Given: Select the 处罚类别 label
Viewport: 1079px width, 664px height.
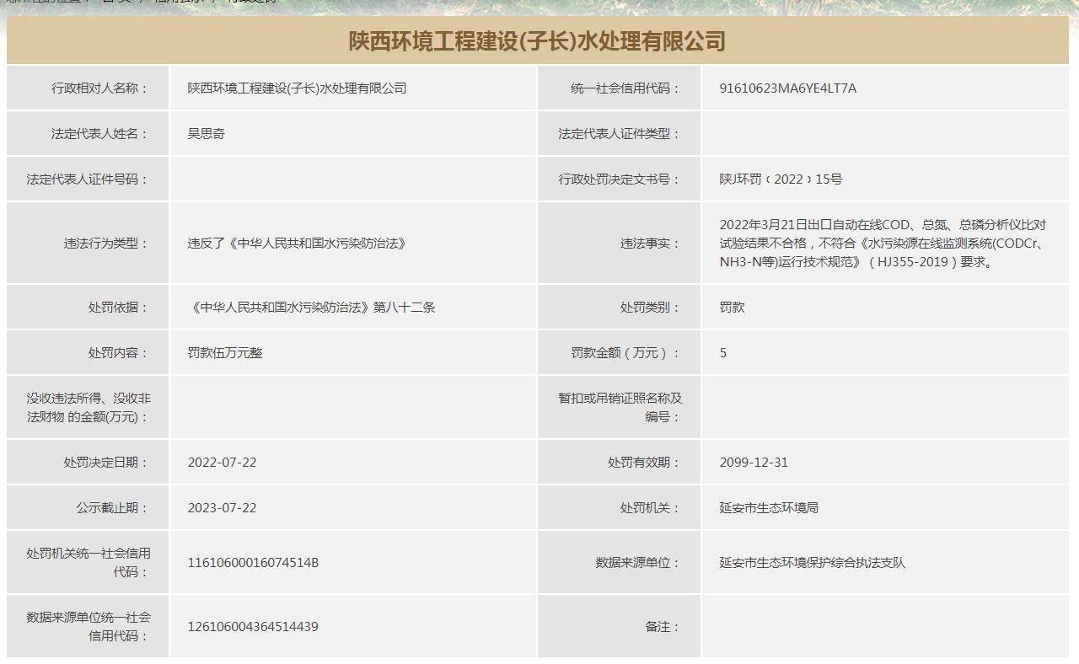Looking at the screenshot, I should [650, 307].
